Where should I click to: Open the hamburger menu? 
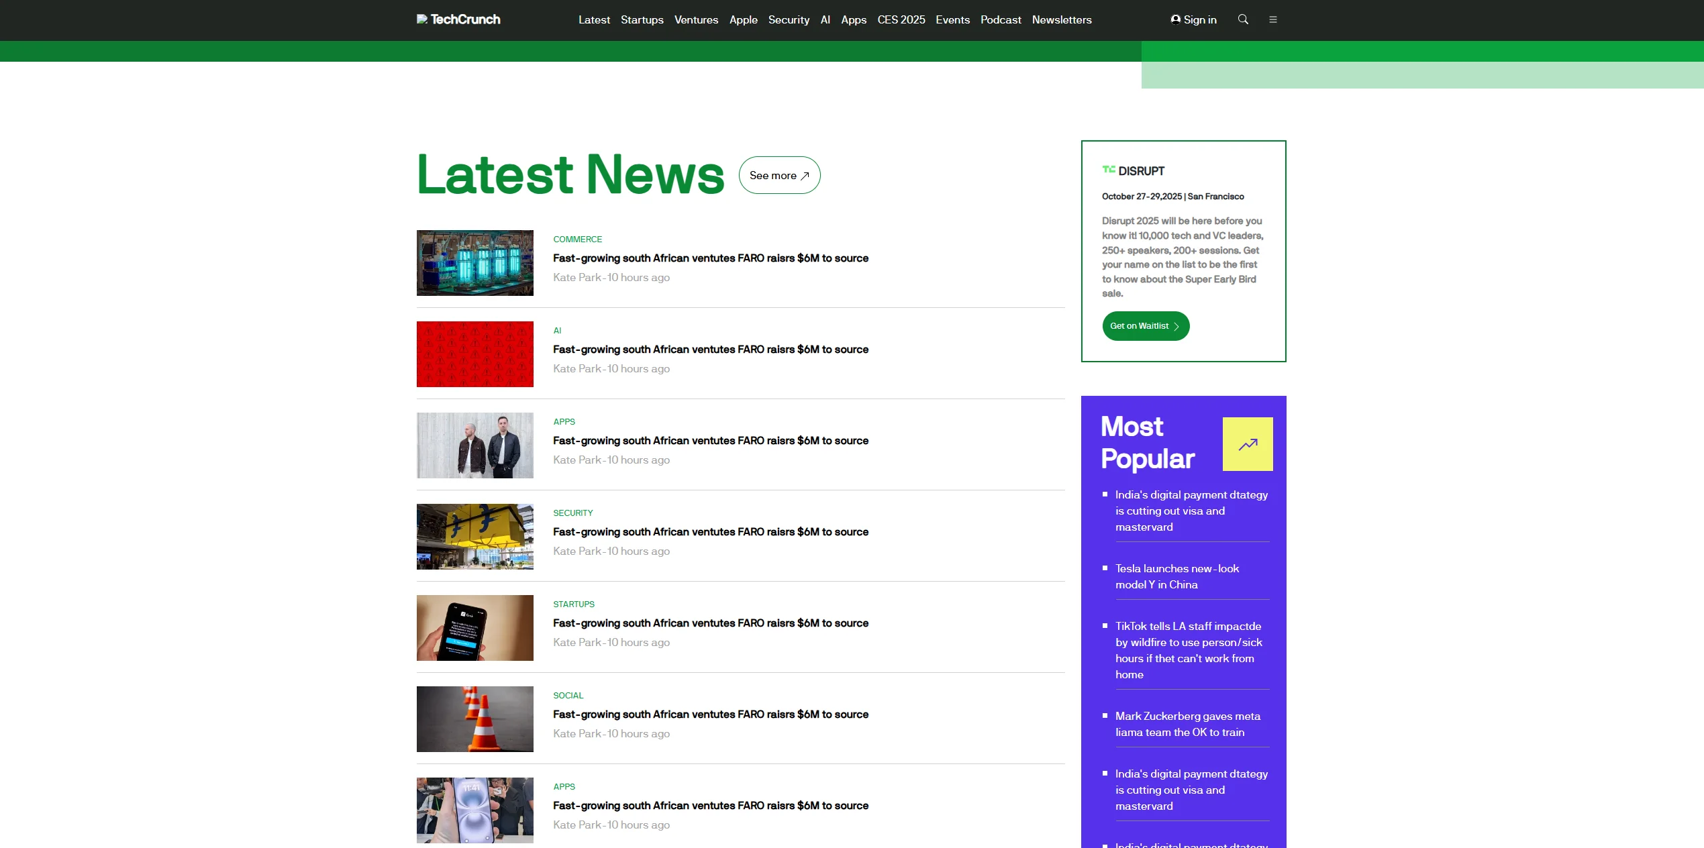1273,19
